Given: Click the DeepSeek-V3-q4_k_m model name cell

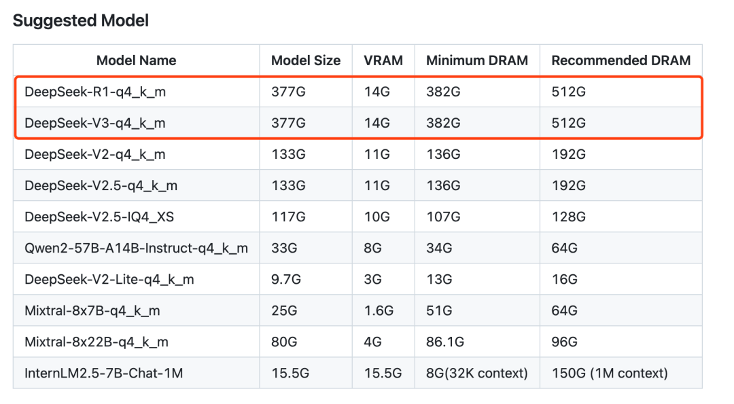Looking at the screenshot, I should [95, 123].
